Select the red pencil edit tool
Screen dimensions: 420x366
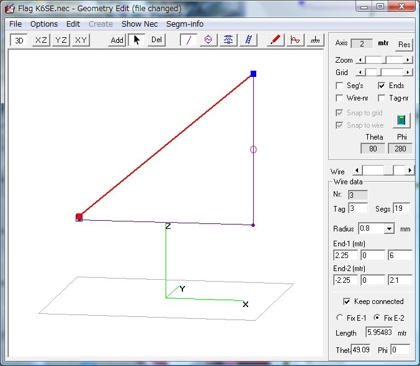[275, 40]
